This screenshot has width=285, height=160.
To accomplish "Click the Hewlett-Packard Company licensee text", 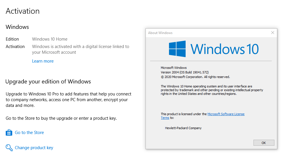I will pyautogui.click(x=183, y=128).
